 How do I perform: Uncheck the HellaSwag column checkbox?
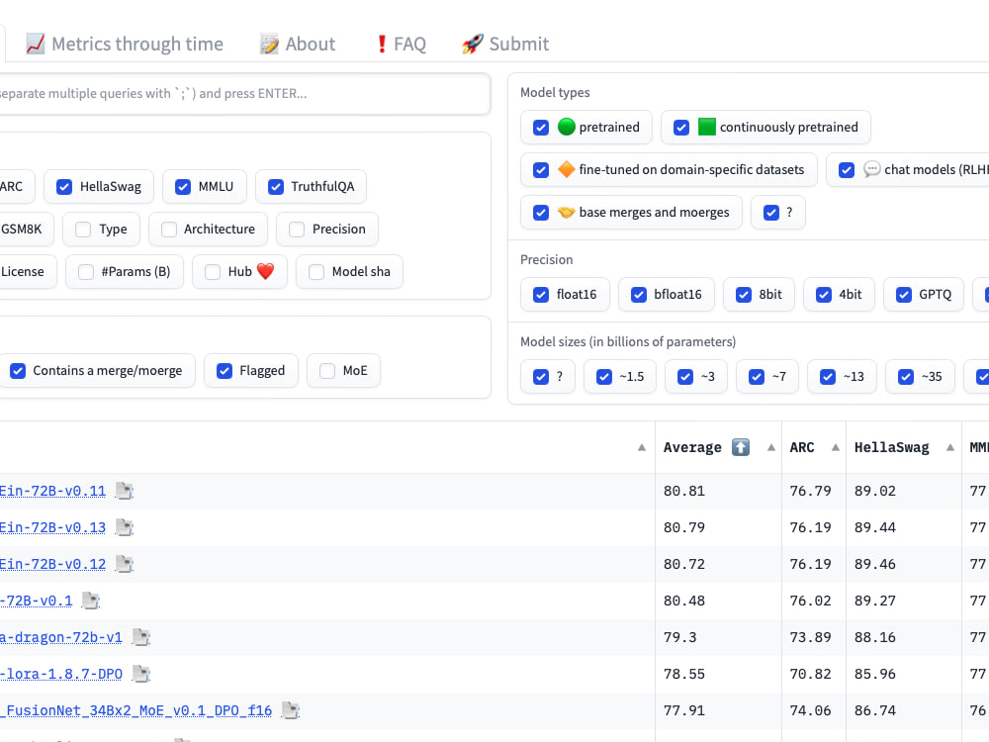click(64, 187)
